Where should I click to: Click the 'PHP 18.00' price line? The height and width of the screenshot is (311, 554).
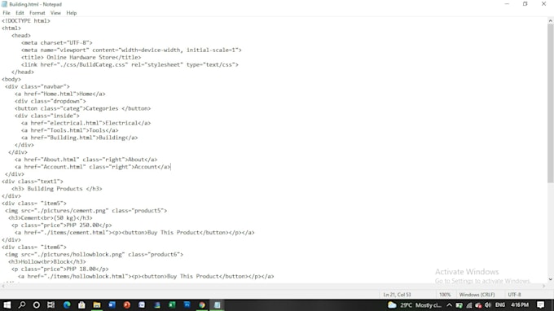point(59,269)
